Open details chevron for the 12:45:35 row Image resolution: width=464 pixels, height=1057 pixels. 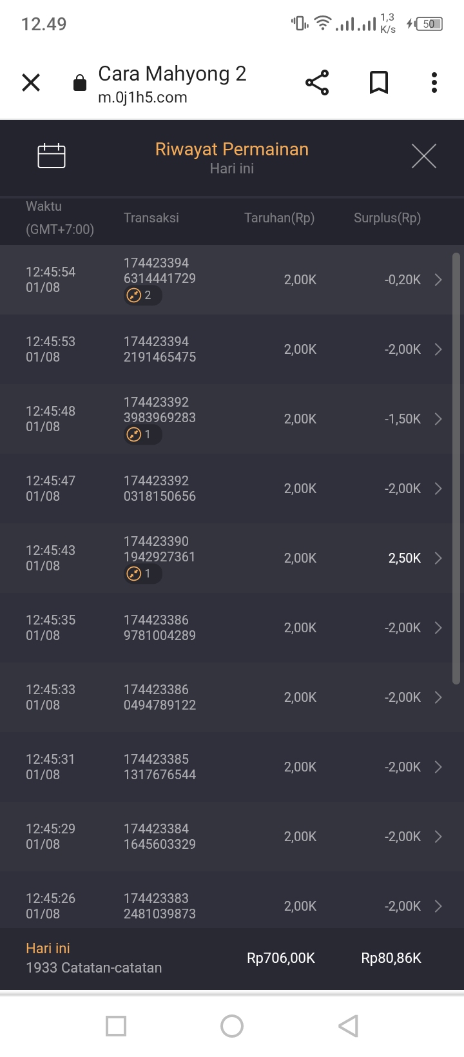click(438, 628)
